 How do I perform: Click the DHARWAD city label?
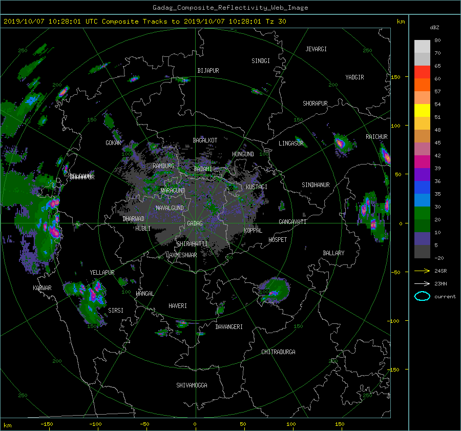(133, 219)
